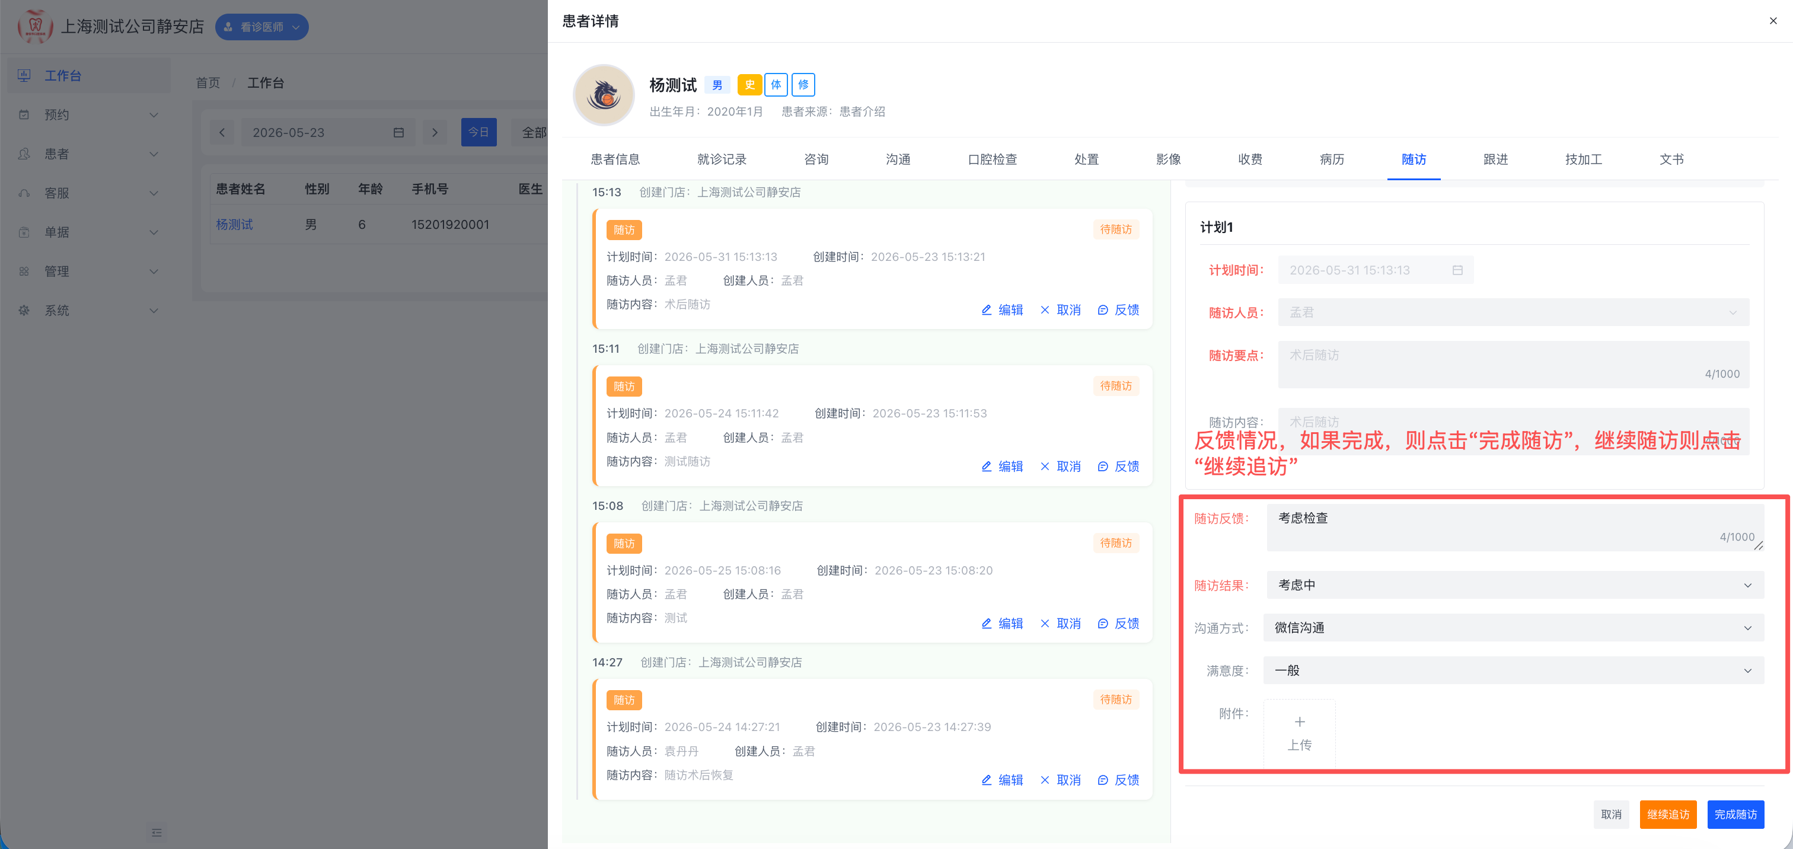The width and height of the screenshot is (1793, 849).
Task: Open 沟通方式 dropdown showing 微信沟通
Action: click(1513, 628)
